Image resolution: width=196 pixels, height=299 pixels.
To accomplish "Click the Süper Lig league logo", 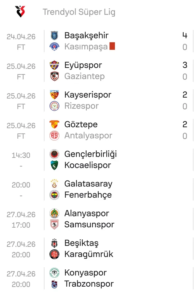I will 20,12.
